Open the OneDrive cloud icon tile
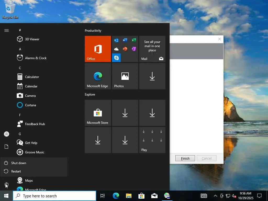This screenshot has width=268, height=201. pos(116,49)
